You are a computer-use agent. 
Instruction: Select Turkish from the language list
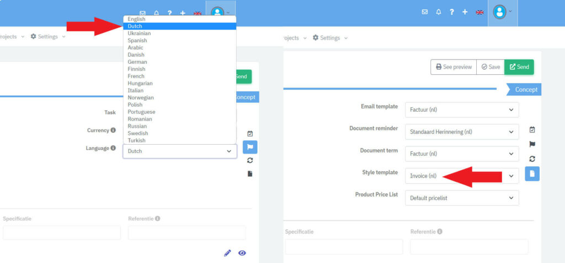point(179,140)
